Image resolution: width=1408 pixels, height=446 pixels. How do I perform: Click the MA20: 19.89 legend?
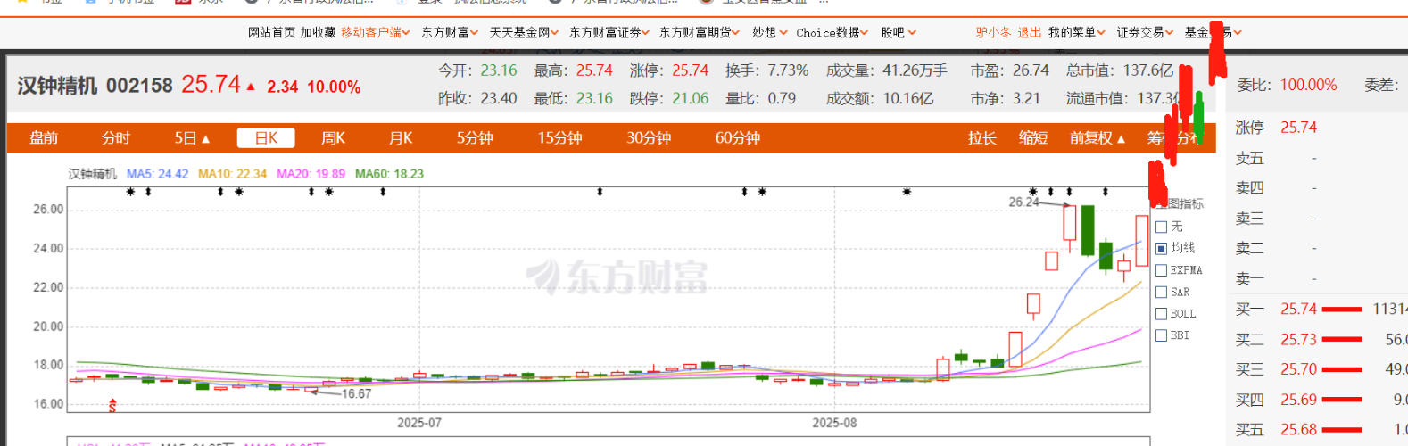(x=311, y=174)
